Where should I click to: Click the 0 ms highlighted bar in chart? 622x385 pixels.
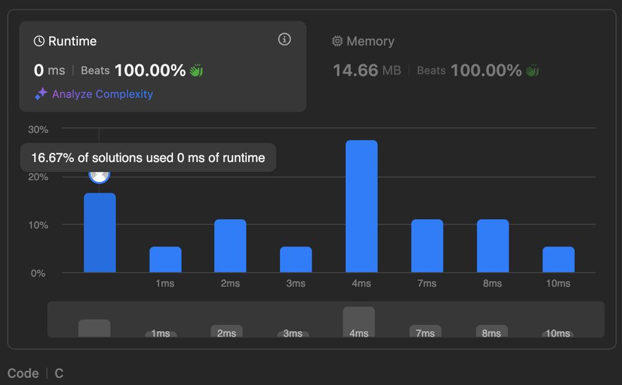pos(100,233)
